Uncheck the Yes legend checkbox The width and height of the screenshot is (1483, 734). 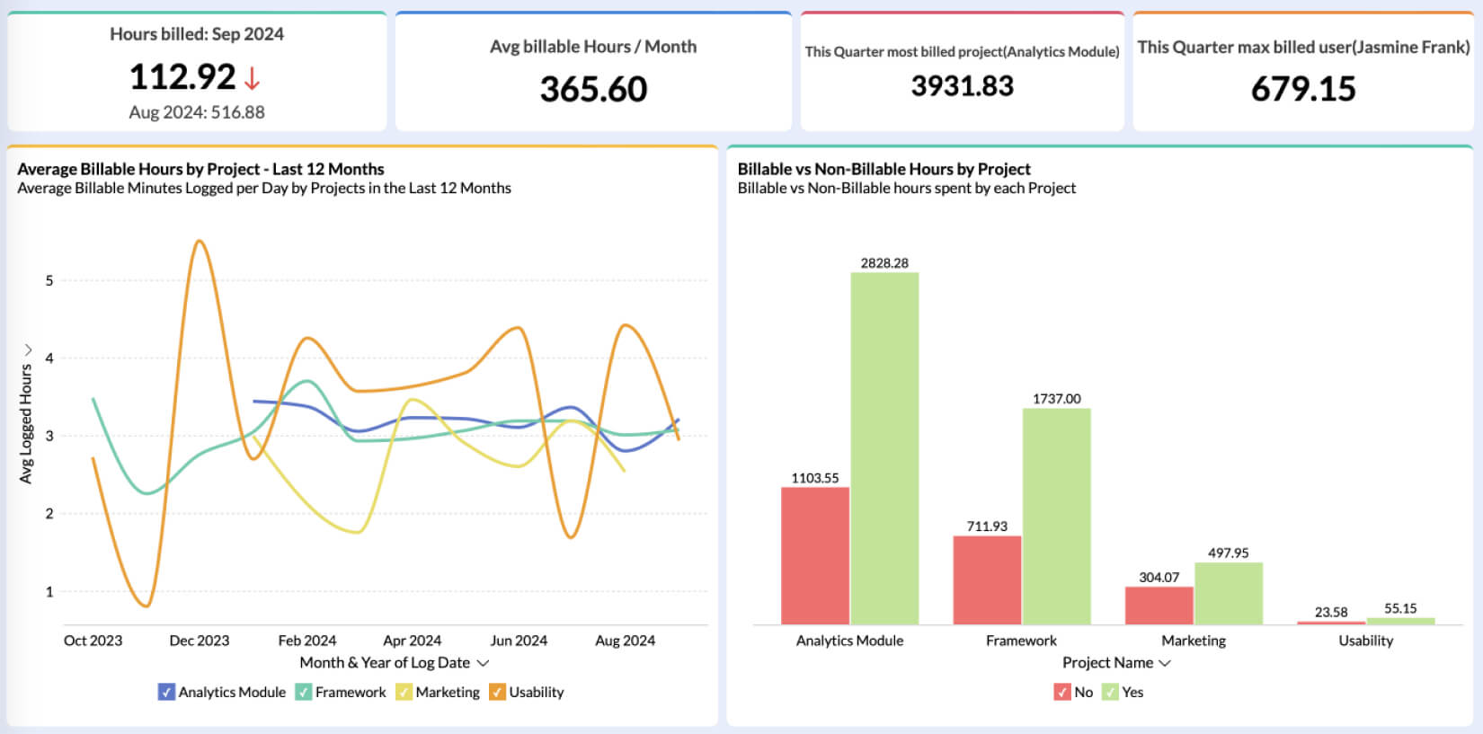tap(1110, 692)
